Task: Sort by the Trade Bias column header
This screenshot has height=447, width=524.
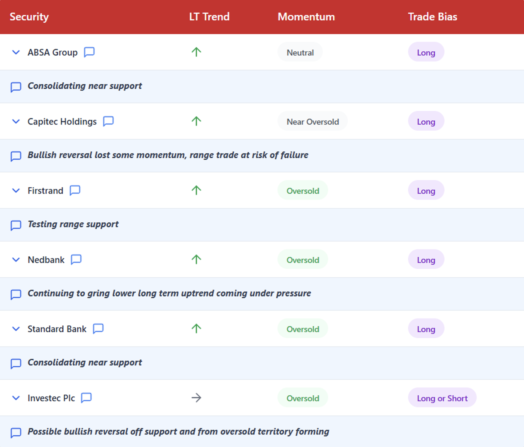Action: tap(433, 17)
